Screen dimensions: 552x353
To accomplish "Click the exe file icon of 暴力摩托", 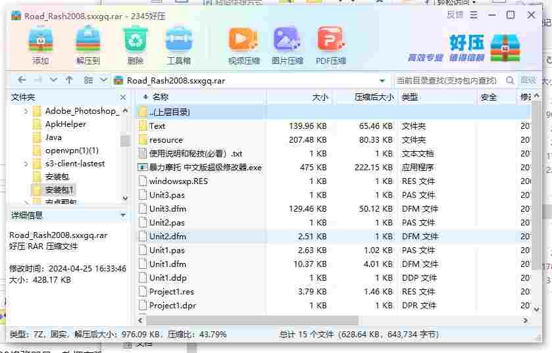I will tap(143, 167).
